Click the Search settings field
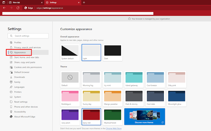This screenshot has height=131, width=211. [28, 36]
